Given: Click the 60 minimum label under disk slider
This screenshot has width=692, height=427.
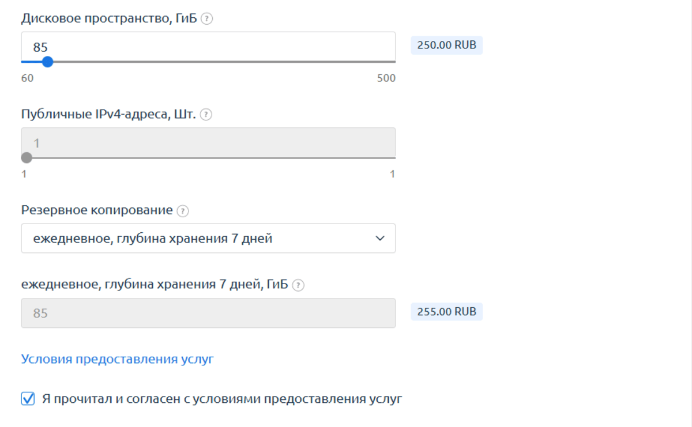Looking at the screenshot, I should pyautogui.click(x=28, y=78).
